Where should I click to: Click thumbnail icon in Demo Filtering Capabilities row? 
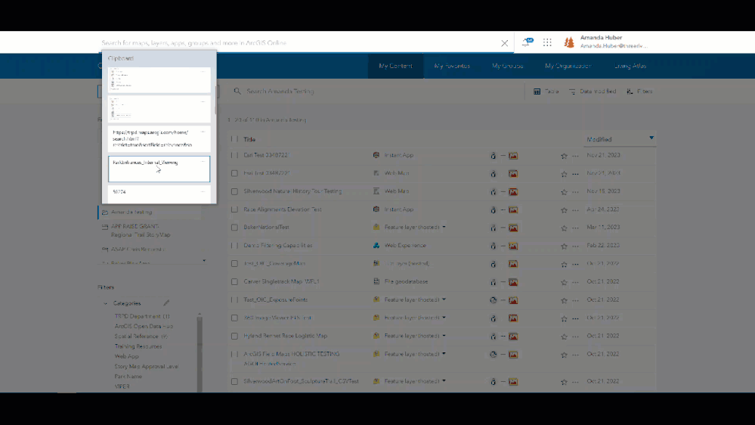(513, 246)
